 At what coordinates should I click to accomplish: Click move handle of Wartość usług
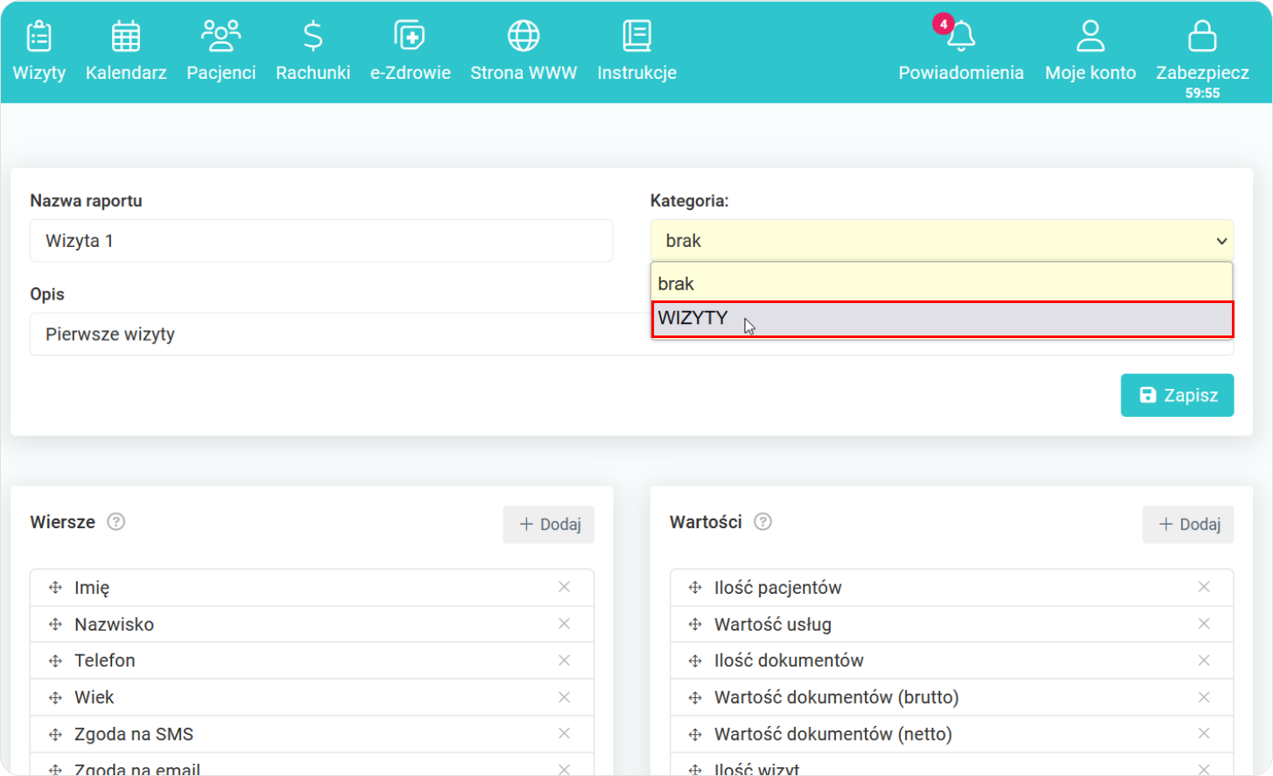click(x=695, y=624)
